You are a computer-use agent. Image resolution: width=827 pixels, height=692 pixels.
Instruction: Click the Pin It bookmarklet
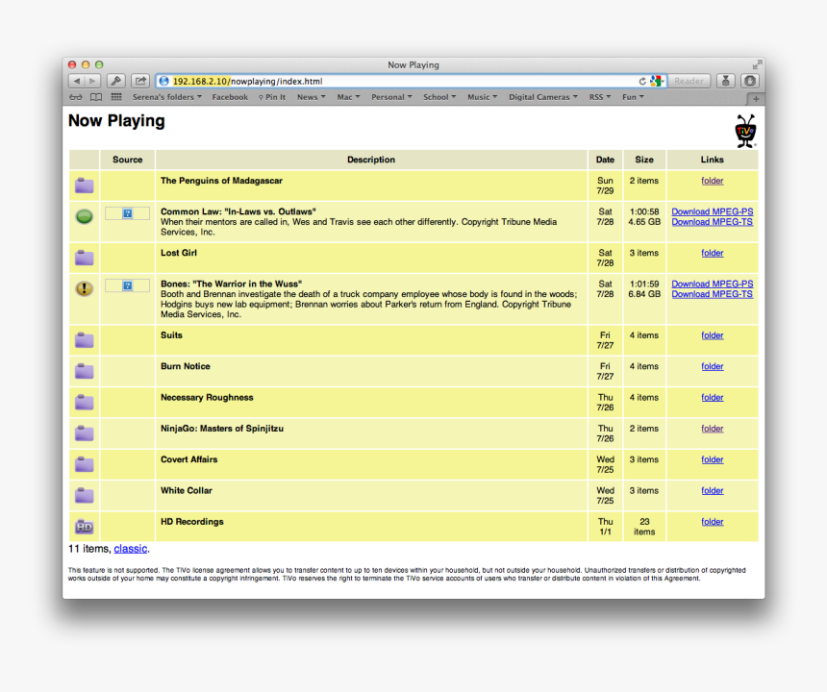point(272,97)
